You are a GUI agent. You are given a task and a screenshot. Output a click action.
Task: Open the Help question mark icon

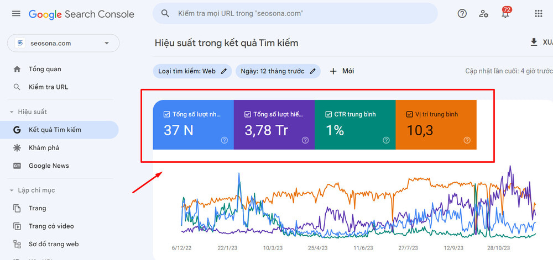pyautogui.click(x=462, y=14)
